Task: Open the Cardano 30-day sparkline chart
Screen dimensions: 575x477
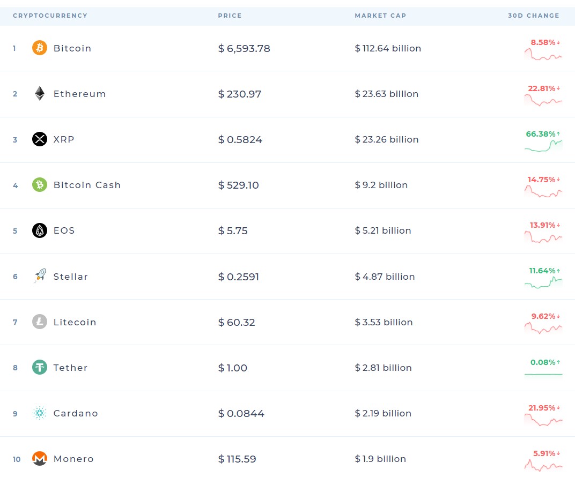Action: (543, 420)
